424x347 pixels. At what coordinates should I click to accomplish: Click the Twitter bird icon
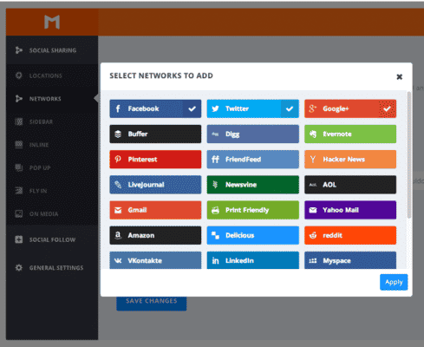[215, 108]
